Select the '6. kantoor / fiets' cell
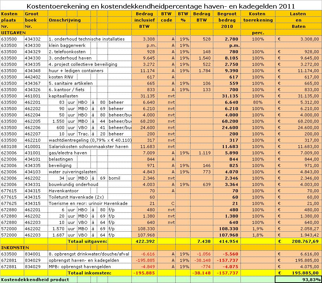The width and height of the screenshot is (322, 283). pos(67,90)
